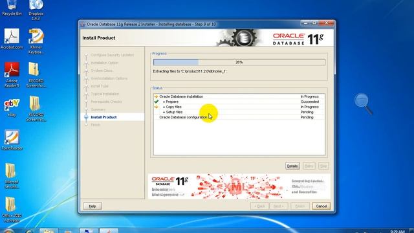Select the Grid Installation Options step
This screenshot has height=233, width=414.
tap(109, 78)
